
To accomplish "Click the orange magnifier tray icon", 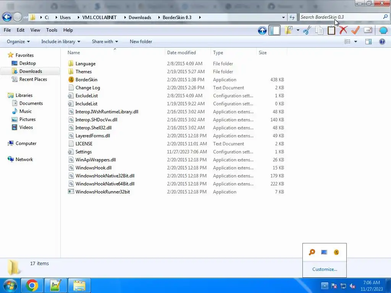I will click(x=312, y=252).
